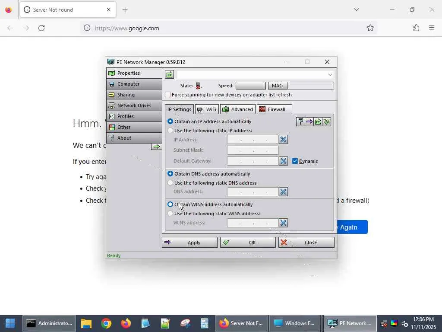Click the WINS address input field

253,223
